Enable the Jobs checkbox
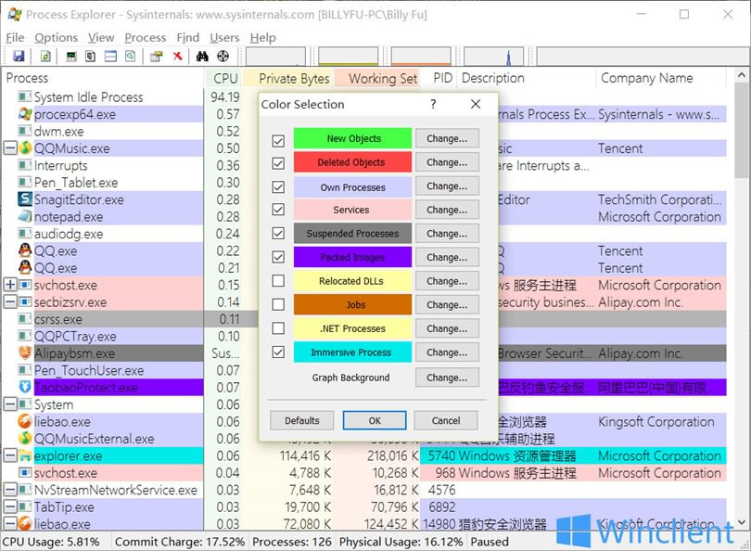Image resolution: width=751 pixels, height=551 pixels. [x=278, y=304]
